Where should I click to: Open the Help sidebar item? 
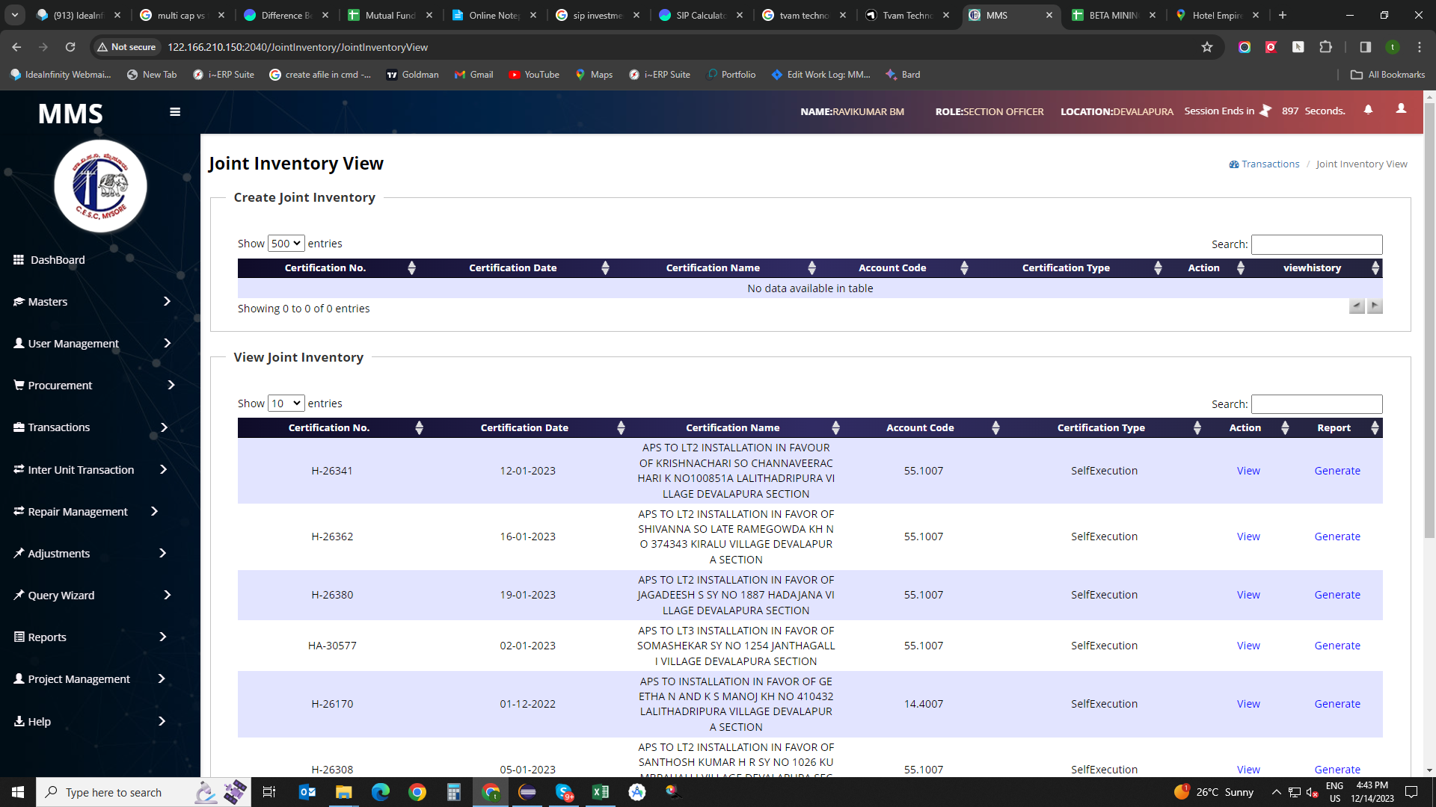[90, 722]
